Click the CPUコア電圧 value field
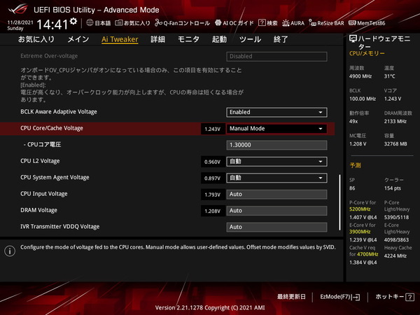Viewport: 420px width, 315px height. [x=276, y=145]
